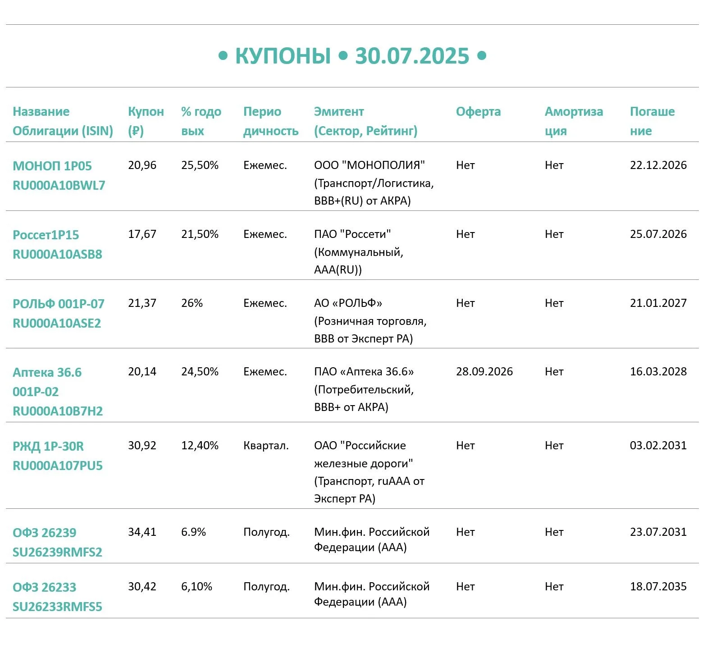Select the "Амортизация" column header

(x=574, y=121)
